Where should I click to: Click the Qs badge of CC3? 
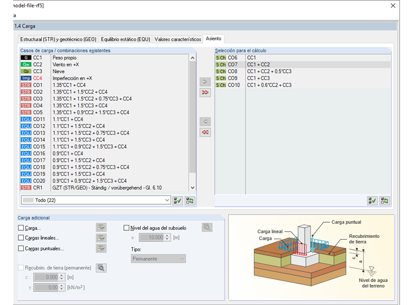pos(26,71)
